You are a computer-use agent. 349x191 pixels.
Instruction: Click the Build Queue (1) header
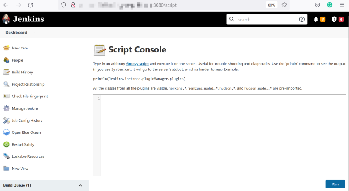(17, 185)
